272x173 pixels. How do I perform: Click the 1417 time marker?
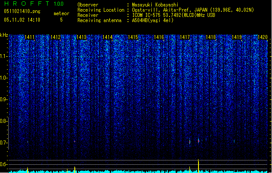coord(185,37)
